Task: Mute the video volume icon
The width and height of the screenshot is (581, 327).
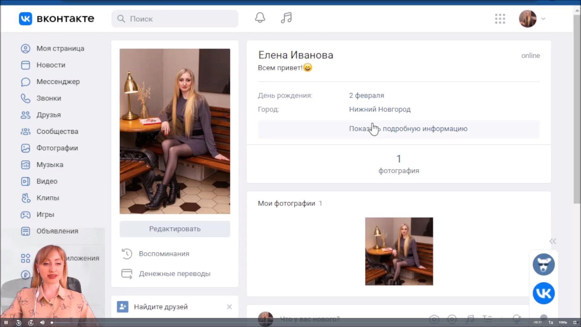Action: (x=42, y=322)
